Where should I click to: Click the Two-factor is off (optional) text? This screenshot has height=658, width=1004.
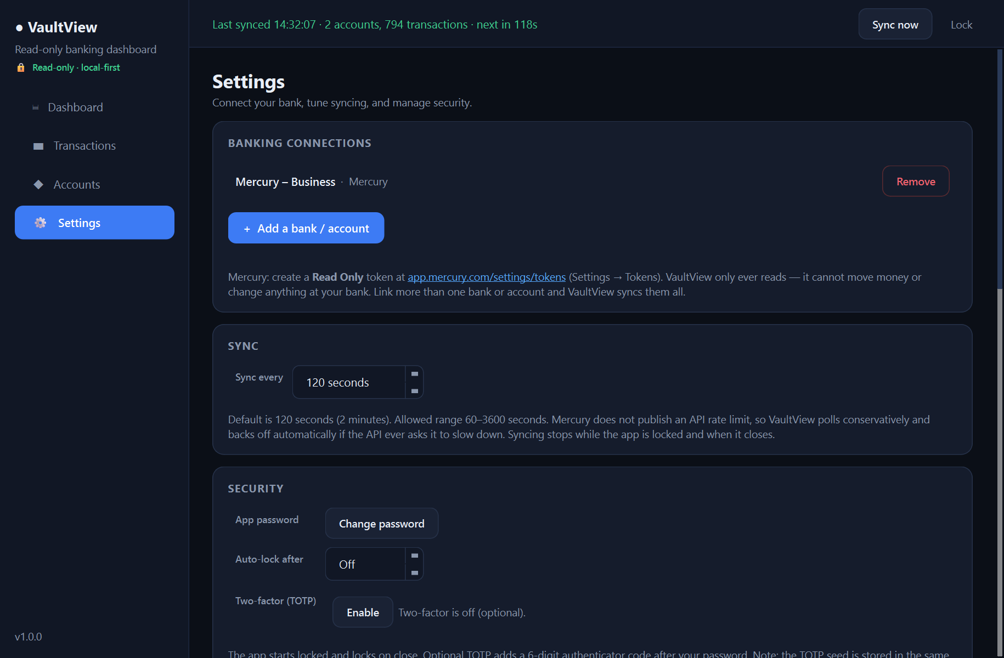(x=462, y=612)
